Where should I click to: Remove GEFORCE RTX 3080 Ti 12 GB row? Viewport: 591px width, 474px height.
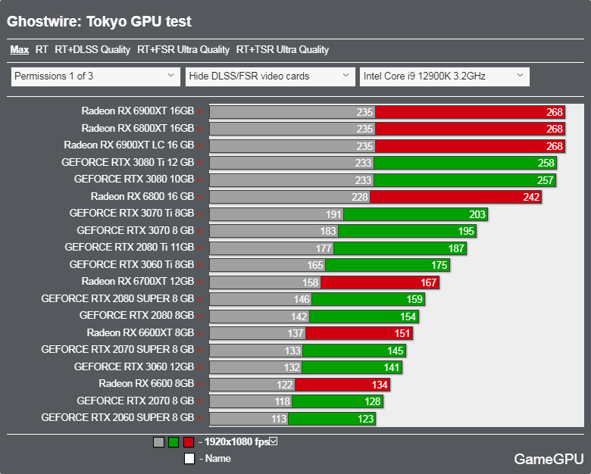coord(199,163)
